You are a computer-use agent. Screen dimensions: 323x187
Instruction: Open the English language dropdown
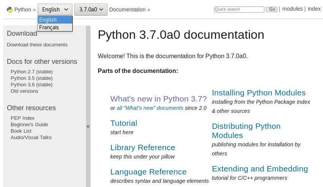pyautogui.click(x=55, y=10)
